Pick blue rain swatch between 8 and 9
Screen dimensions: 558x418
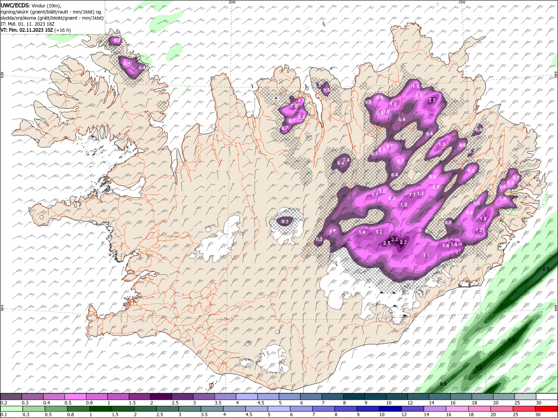click(346, 409)
